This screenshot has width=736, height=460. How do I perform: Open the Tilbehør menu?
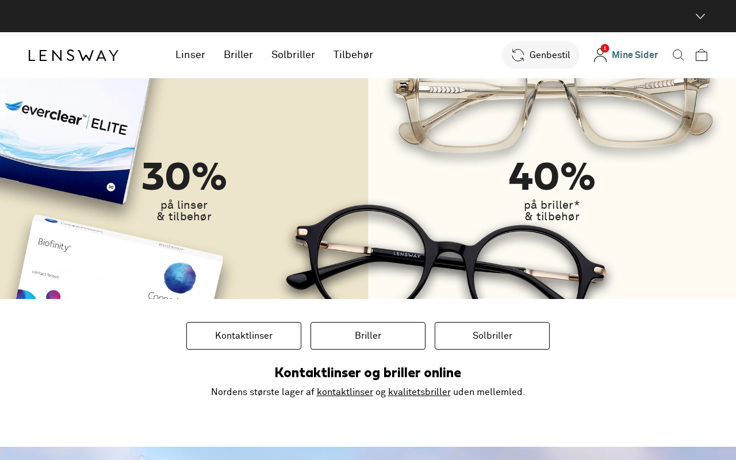pos(353,55)
